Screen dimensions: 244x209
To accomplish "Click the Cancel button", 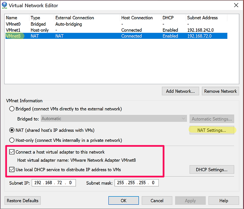I will (157, 201).
